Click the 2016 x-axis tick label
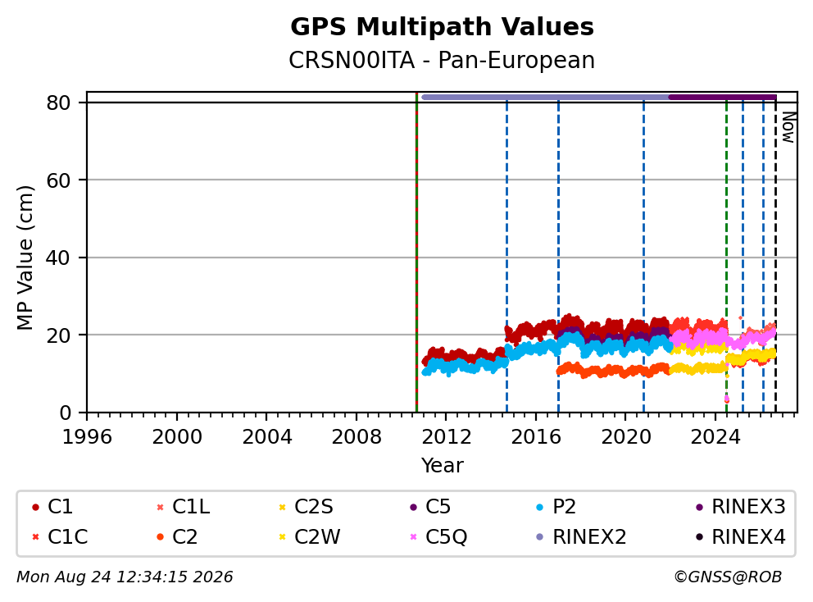Image resolution: width=813 pixels, height=602 pixels. pyautogui.click(x=536, y=437)
